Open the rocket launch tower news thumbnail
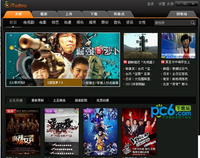Viewport: 200px width, 158px height. 141,46
